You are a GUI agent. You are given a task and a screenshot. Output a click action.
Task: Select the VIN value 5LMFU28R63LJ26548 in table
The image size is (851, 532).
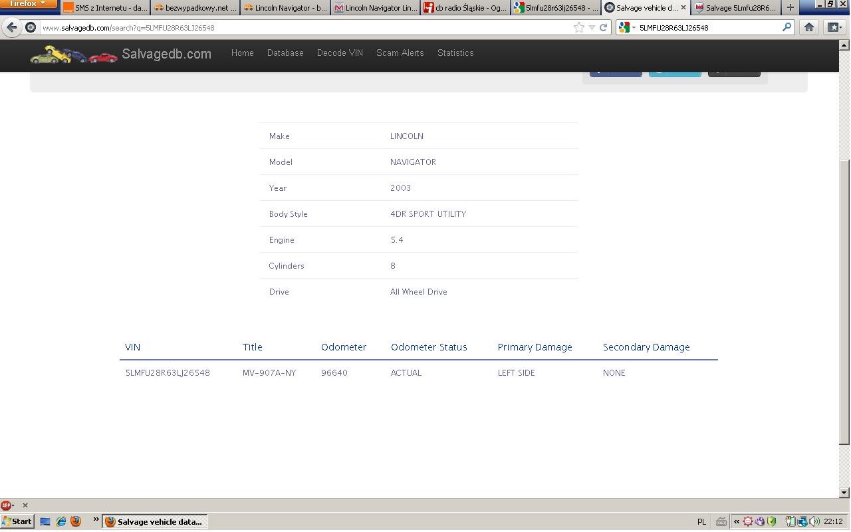click(168, 373)
